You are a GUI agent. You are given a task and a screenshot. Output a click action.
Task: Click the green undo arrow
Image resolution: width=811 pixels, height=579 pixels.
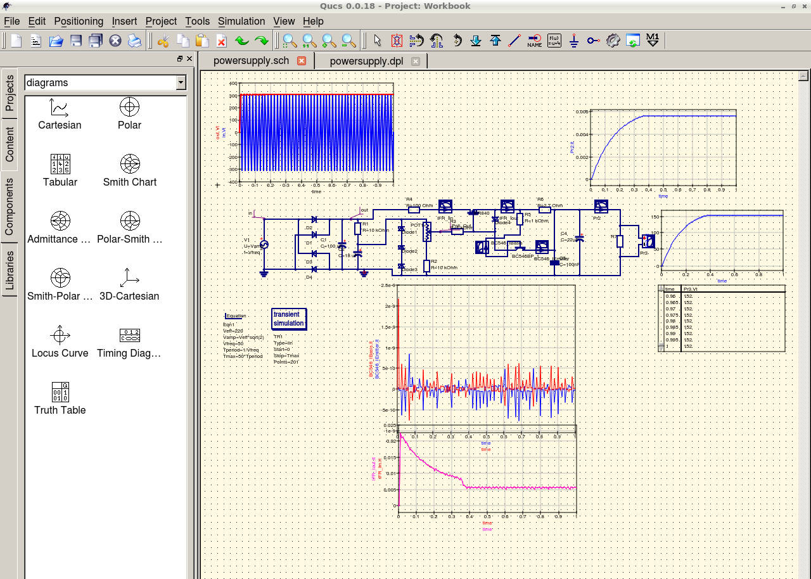(241, 41)
